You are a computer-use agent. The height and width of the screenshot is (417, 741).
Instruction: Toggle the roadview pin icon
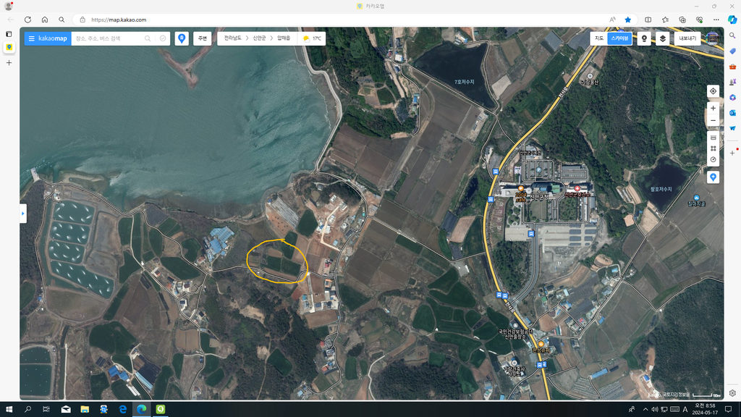[x=644, y=38]
